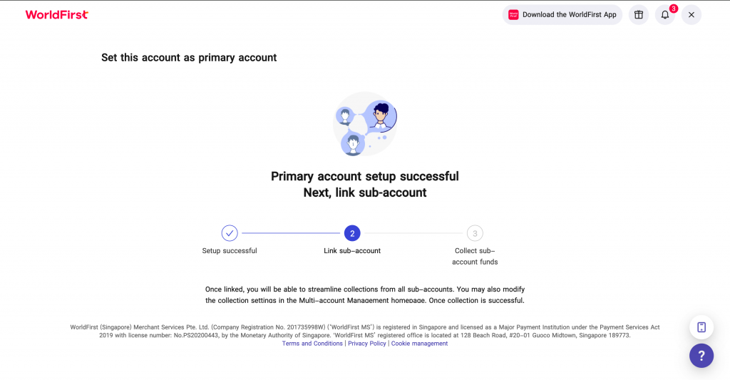Click "Collect sub-account funds" step label
Screen dimensions: 730x380
[475, 256]
